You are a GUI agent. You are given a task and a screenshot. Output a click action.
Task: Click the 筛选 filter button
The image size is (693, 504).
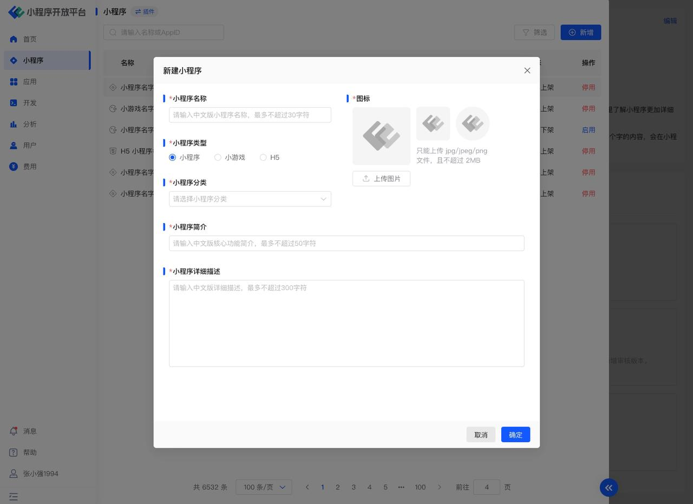point(534,32)
